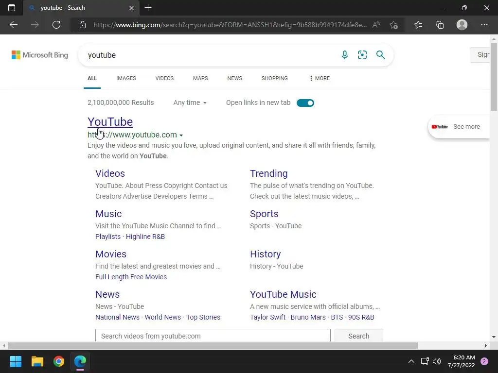Open the volume speaker tray icon
The image size is (498, 373).
[x=437, y=361]
